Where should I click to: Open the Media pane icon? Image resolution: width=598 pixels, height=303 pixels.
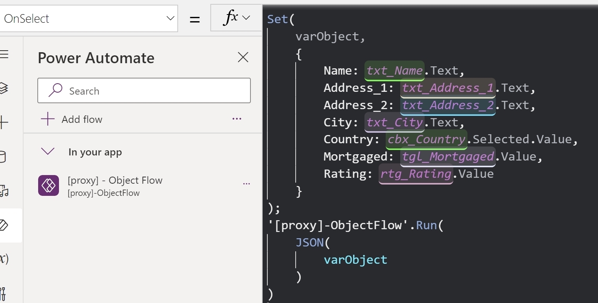pos(5,191)
